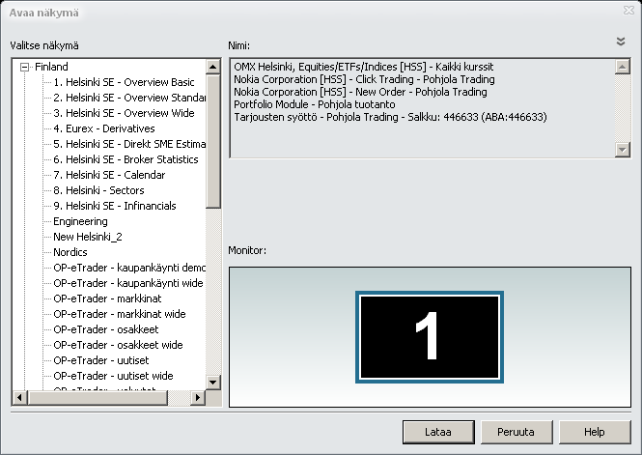The image size is (642, 455).
Task: Click the Peruuta button
Action: click(516, 432)
